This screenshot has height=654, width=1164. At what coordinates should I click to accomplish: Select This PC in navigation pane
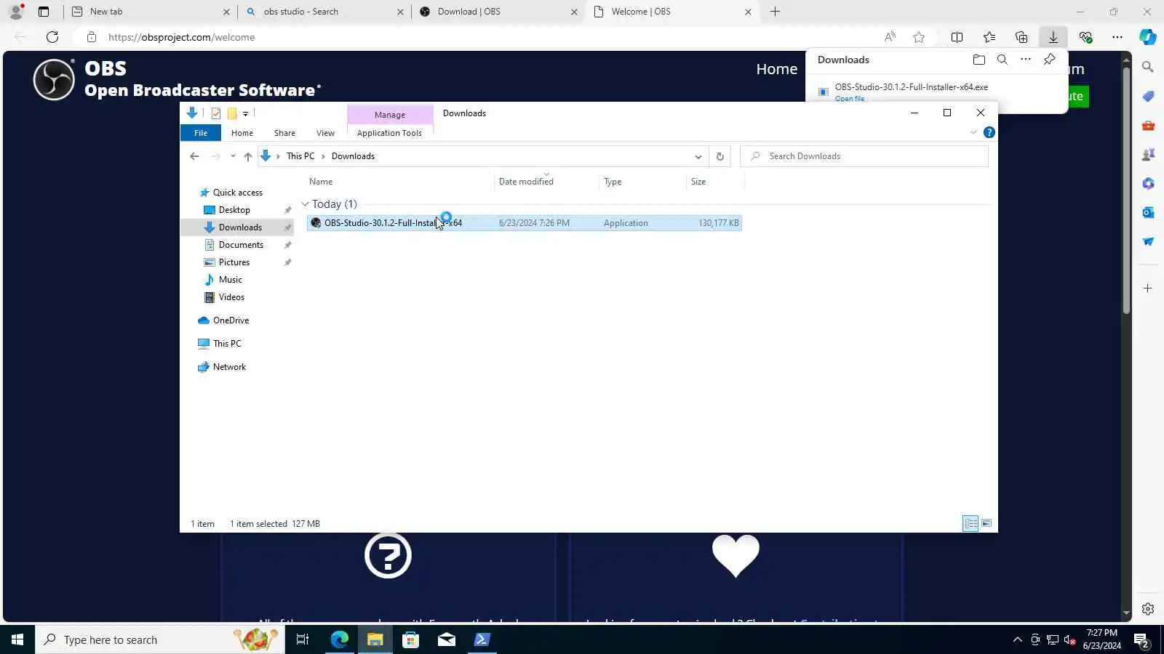(227, 344)
